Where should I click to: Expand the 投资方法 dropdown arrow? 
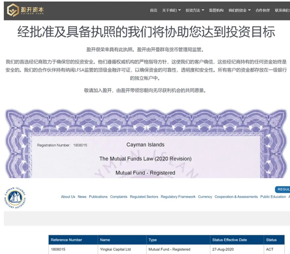click(203, 10)
